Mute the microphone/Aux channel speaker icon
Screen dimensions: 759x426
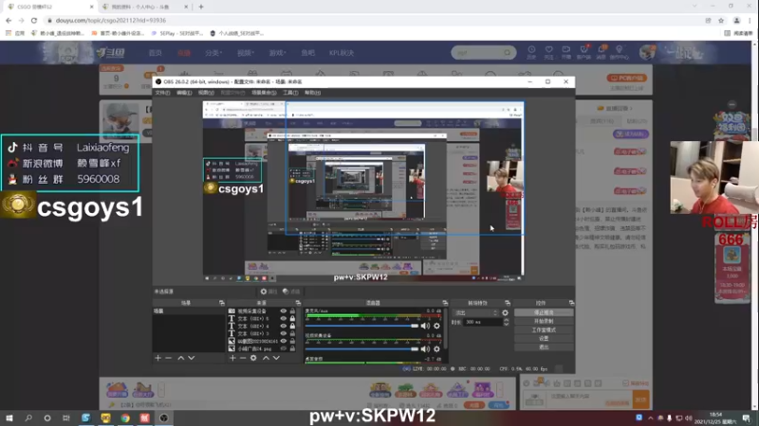click(425, 326)
